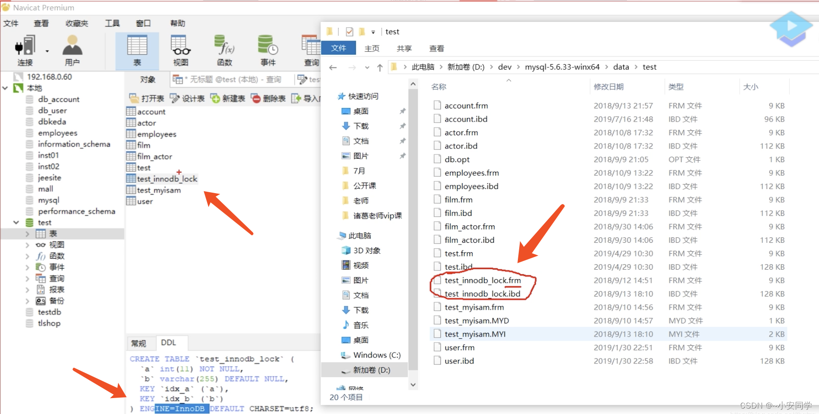Viewport: 819px width, 414px height.
Task: Open Explorer 查看 ribbon tab
Action: [x=437, y=48]
